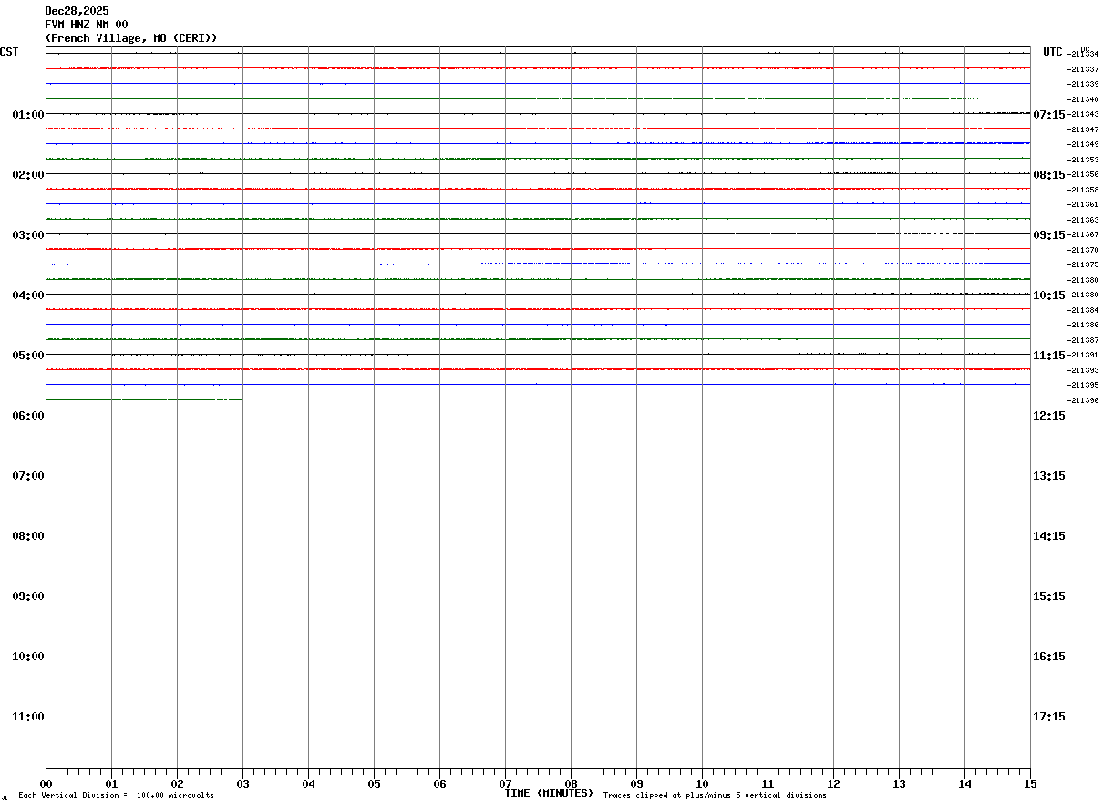Click the 12:15 UTC time label
This screenshot has height=808, width=1103.
coord(1048,415)
